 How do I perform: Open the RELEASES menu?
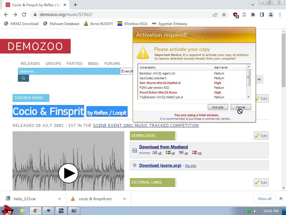click(30, 64)
